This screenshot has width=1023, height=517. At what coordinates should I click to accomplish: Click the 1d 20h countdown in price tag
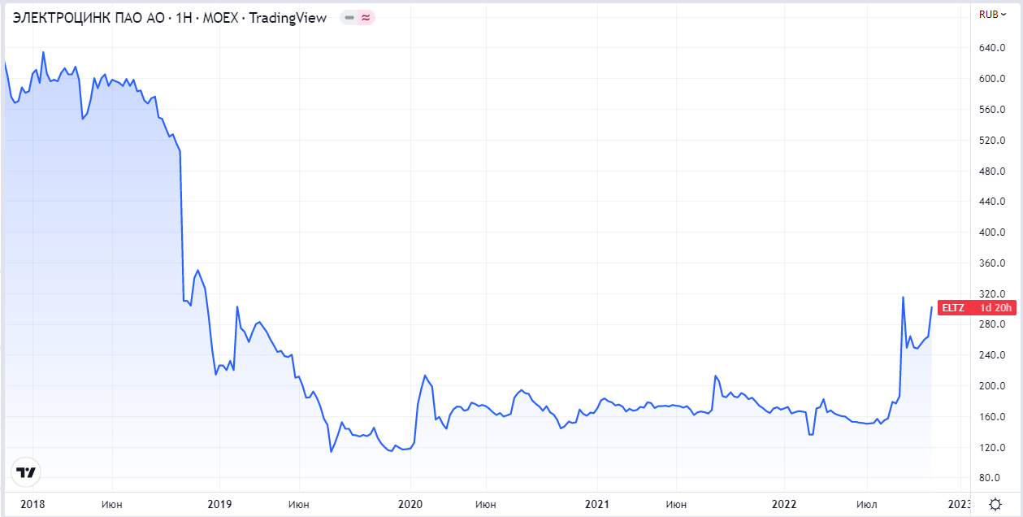(995, 308)
